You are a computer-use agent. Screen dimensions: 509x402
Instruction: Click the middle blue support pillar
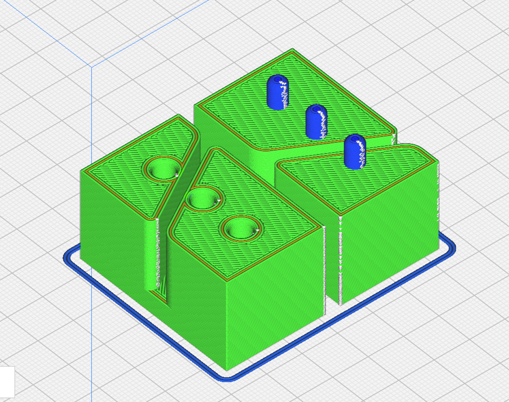[316, 122]
